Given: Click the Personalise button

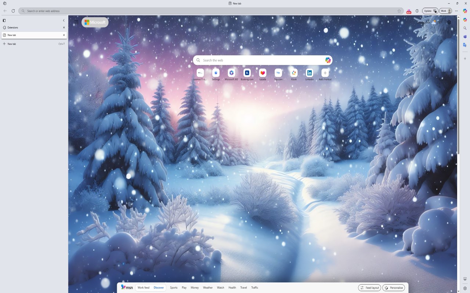Looking at the screenshot, I should tap(394, 288).
